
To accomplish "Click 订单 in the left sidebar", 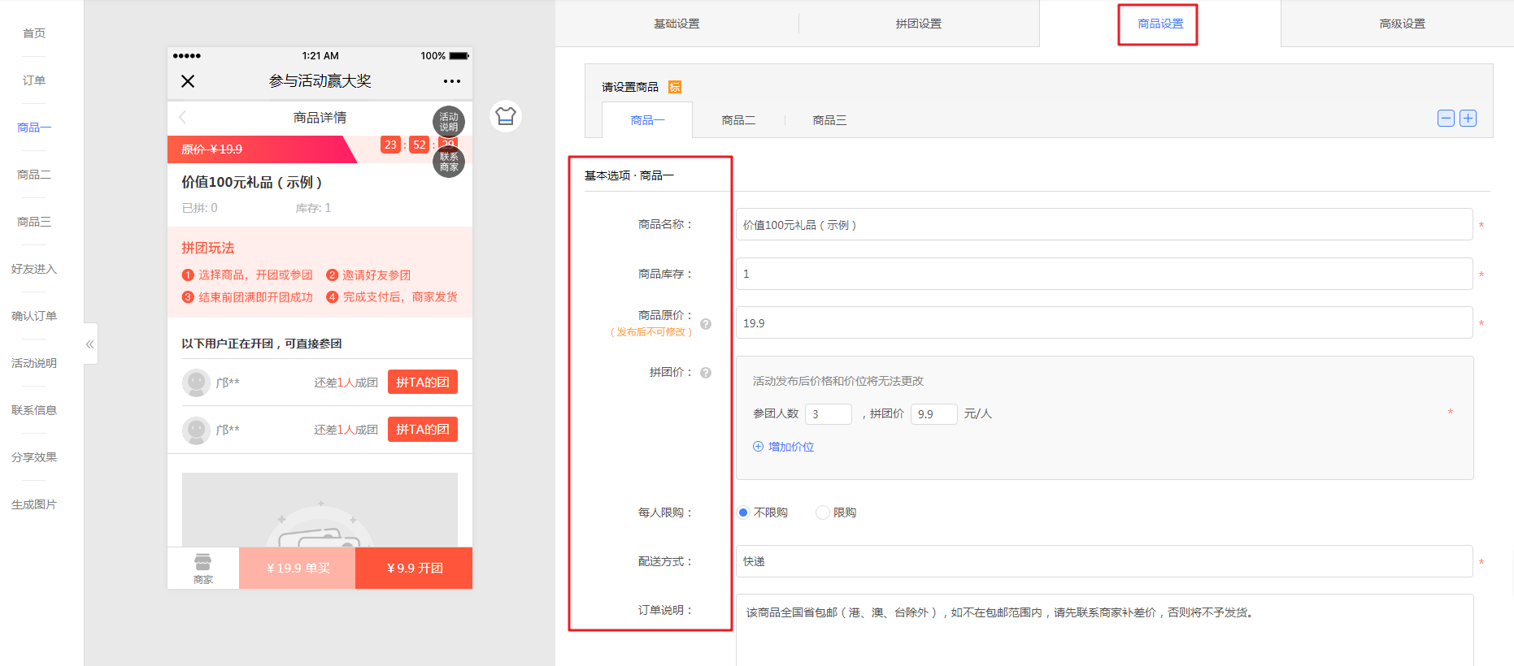I will tap(34, 80).
